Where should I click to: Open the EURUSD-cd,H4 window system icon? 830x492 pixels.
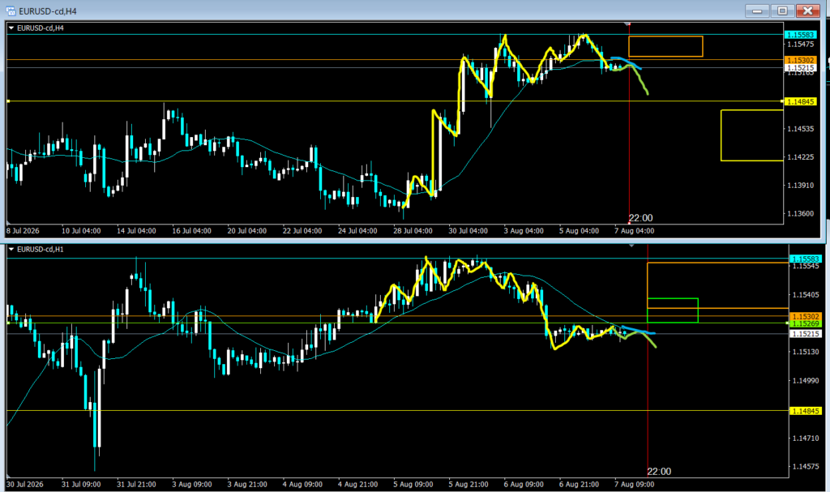pyautogui.click(x=11, y=11)
